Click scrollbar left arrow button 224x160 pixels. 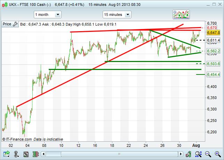[x=43, y=154]
